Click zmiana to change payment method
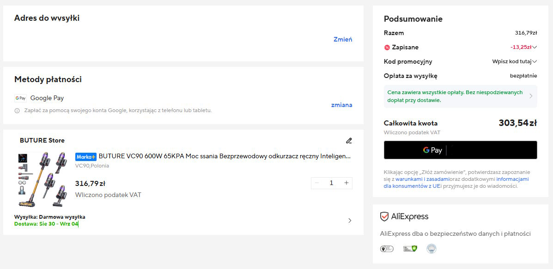This screenshot has height=269, width=553. (342, 105)
